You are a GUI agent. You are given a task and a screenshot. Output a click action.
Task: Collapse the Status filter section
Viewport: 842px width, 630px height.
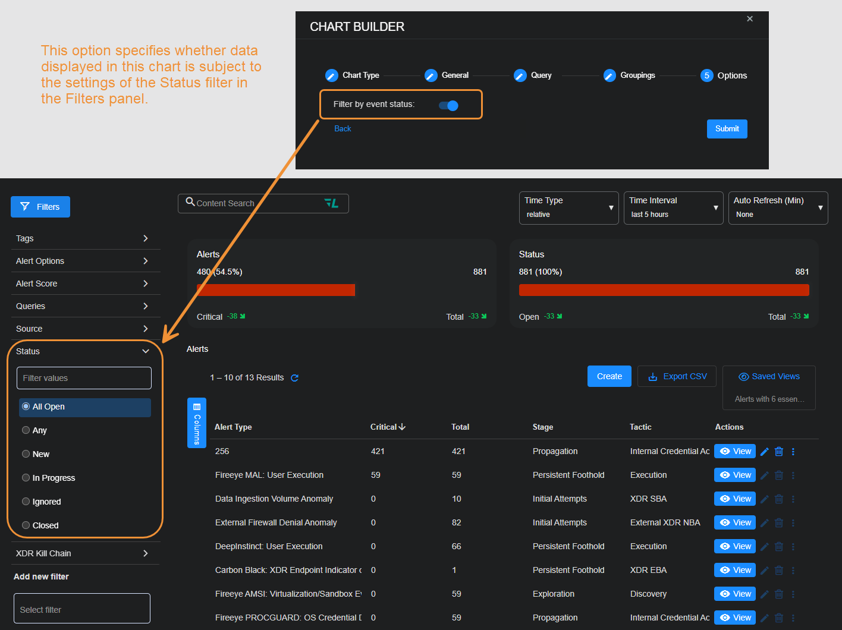click(145, 351)
